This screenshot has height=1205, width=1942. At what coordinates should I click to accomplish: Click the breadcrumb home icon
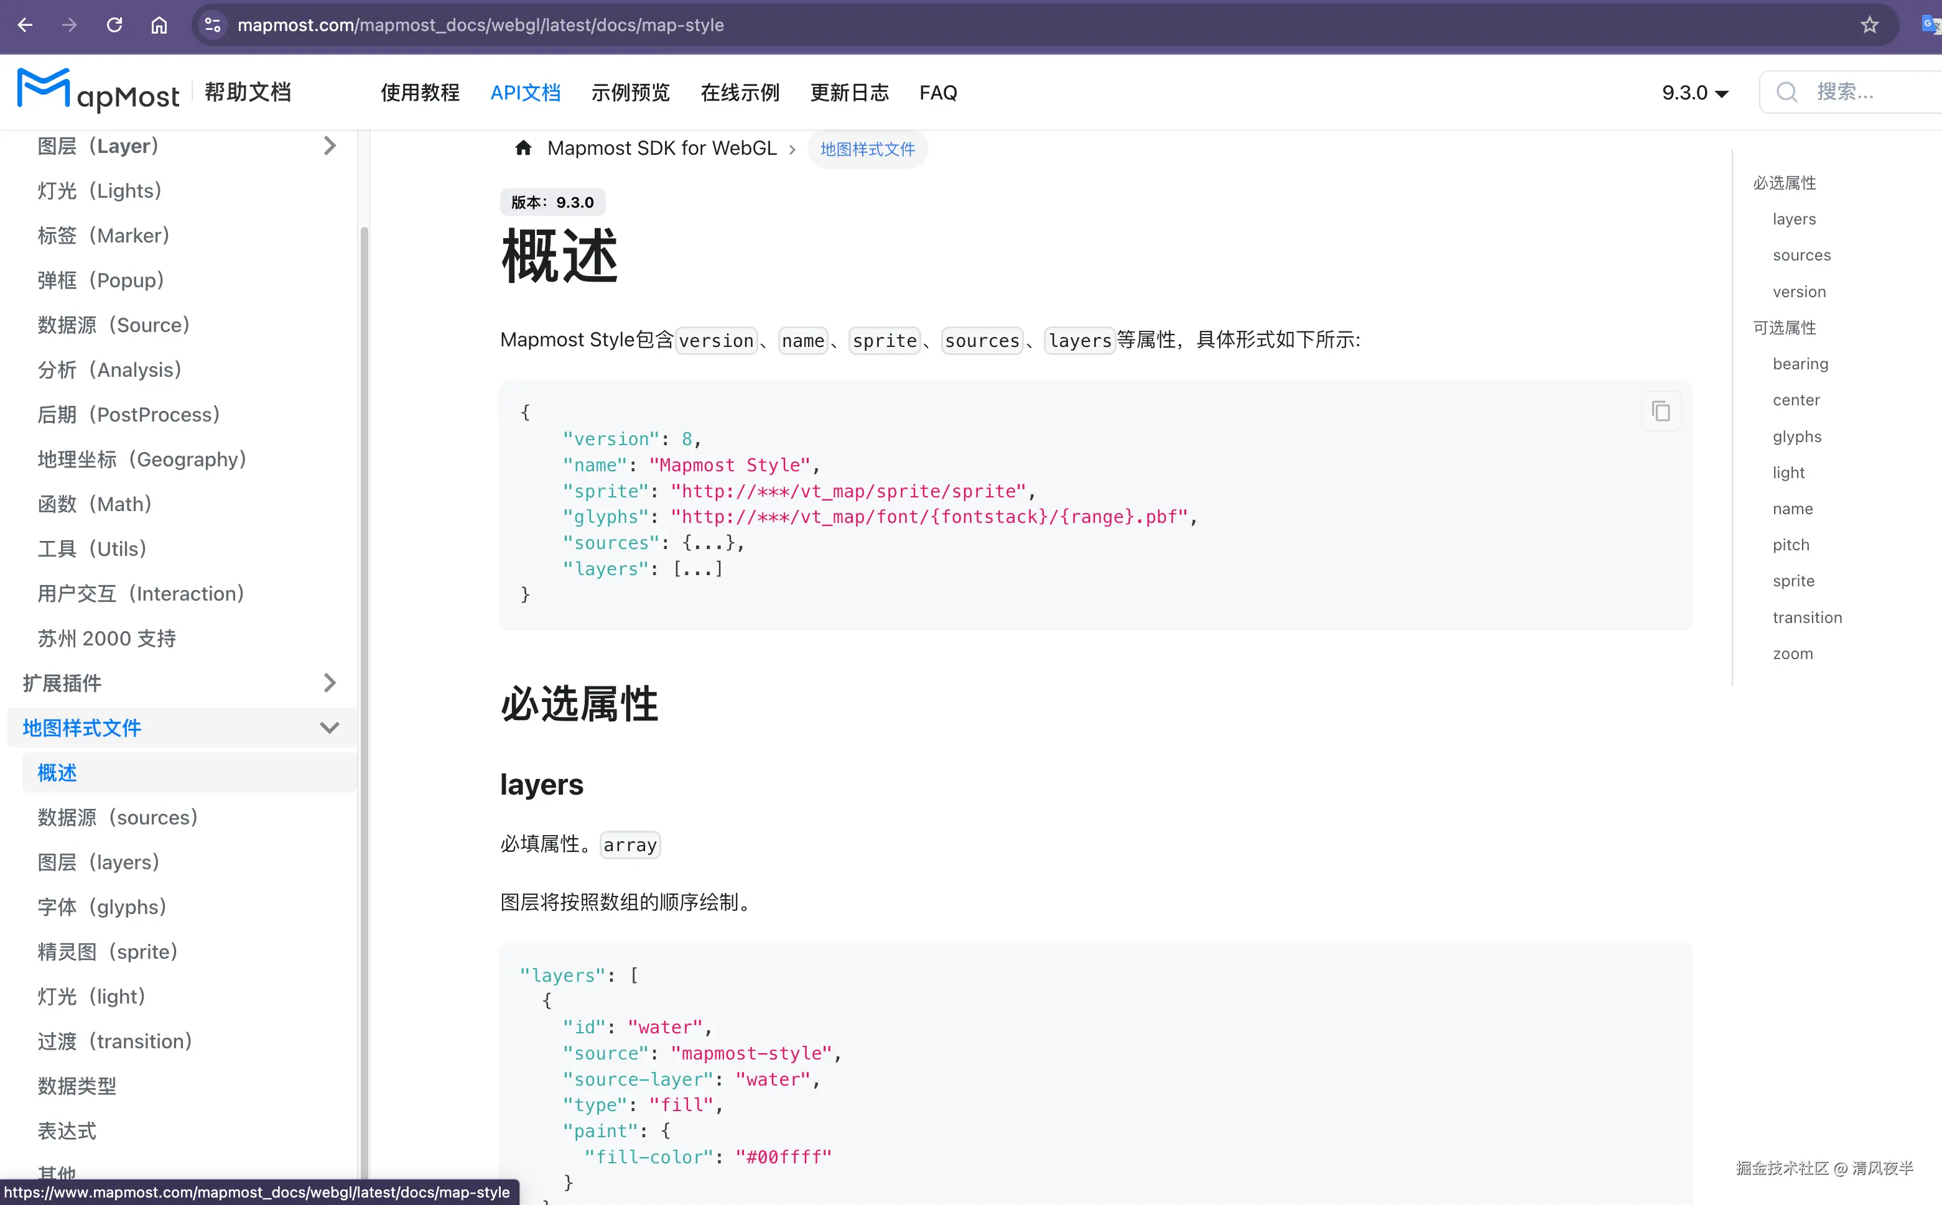point(523,148)
